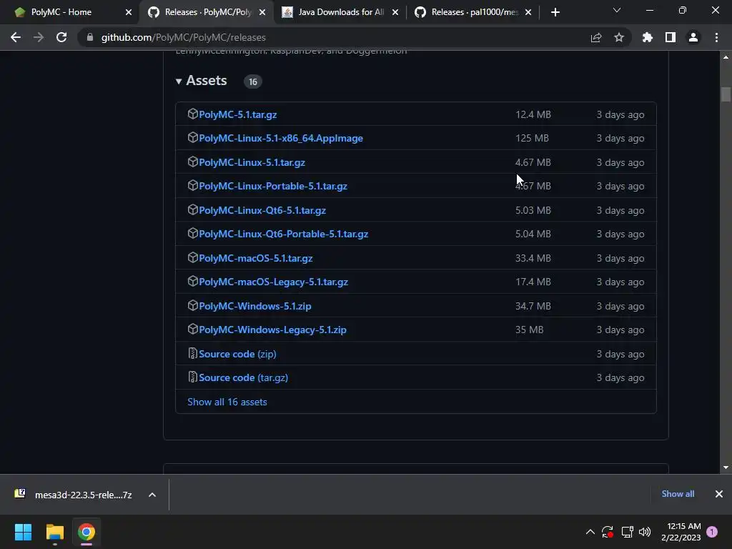The width and height of the screenshot is (732, 549).
Task: Open a new browser tab
Action: [555, 12]
